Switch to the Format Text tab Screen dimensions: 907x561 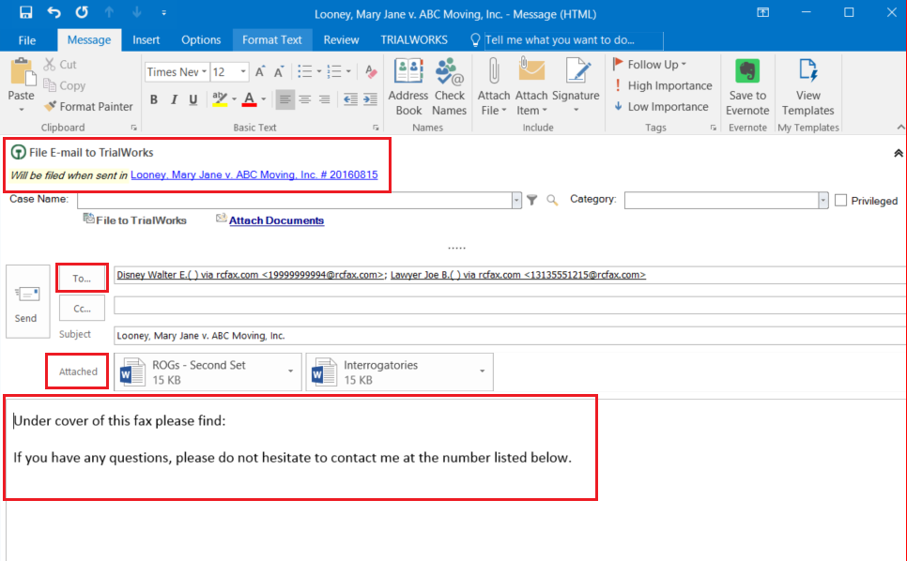[272, 39]
